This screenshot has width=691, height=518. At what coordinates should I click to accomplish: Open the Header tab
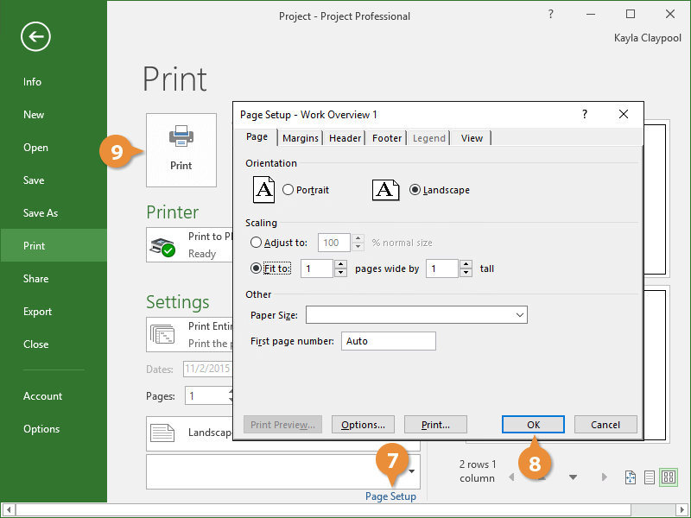pos(345,138)
